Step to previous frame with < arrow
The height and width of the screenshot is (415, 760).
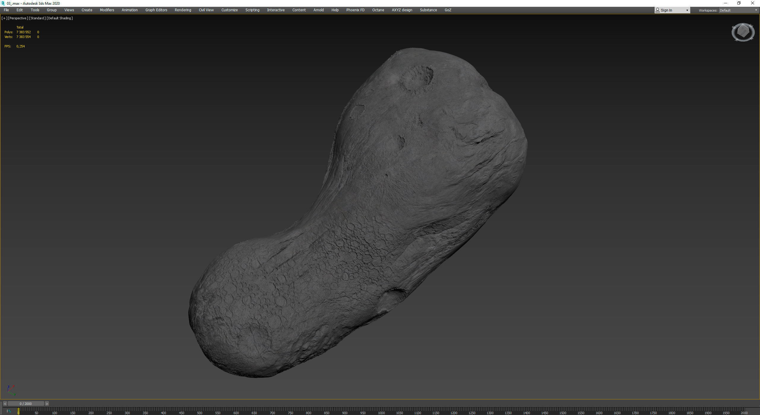click(5, 404)
